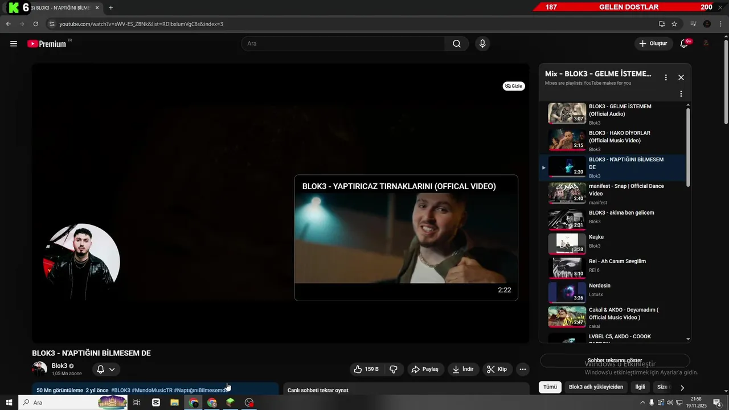
Task: Play Nerdesin by Lotusx
Action: (613, 293)
